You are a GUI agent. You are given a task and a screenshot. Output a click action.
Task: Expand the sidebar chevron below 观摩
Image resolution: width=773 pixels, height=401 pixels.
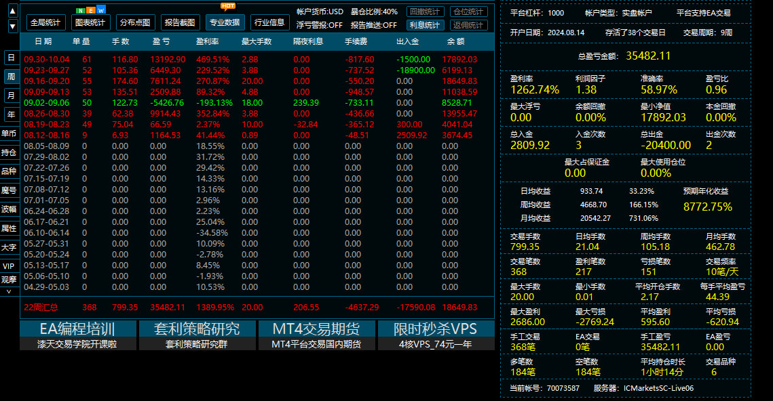click(9, 291)
